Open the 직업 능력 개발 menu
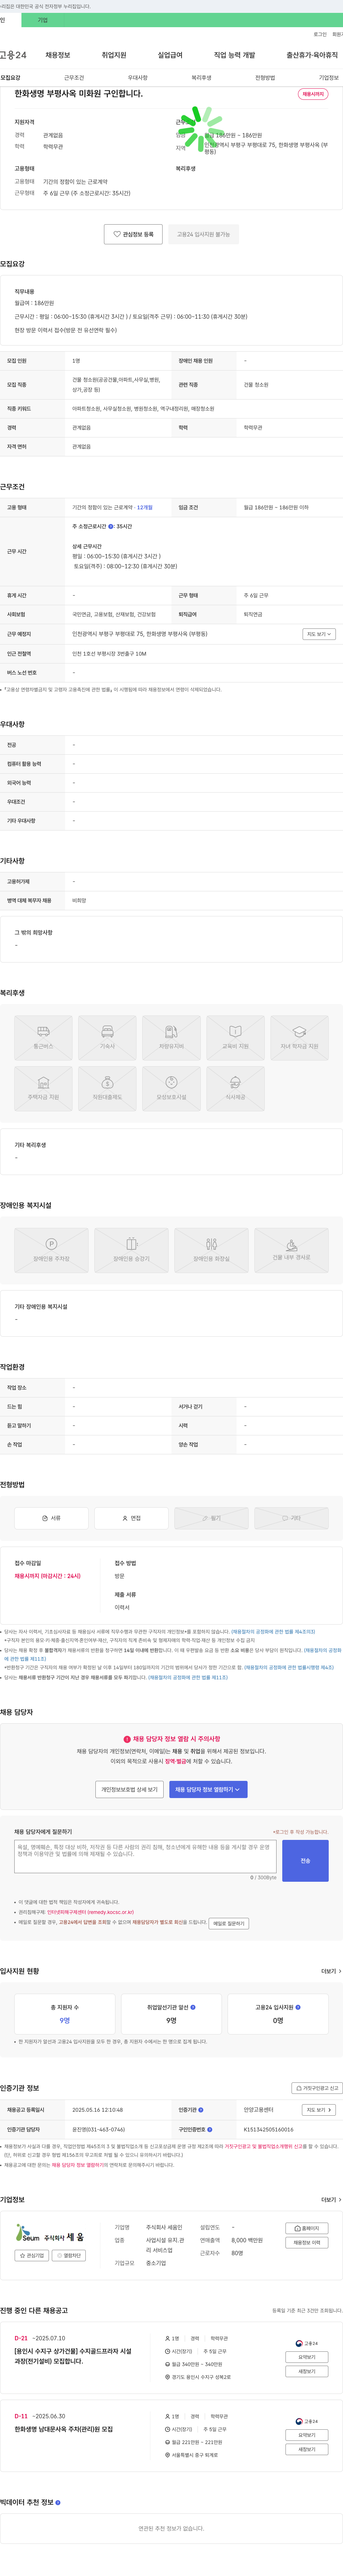 coord(234,55)
